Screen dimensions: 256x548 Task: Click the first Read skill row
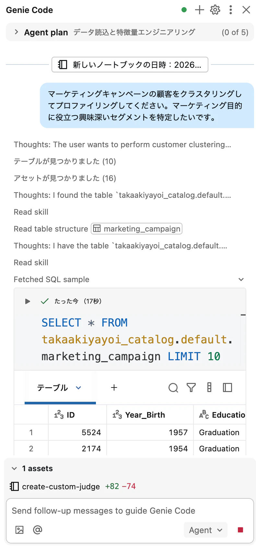point(31,212)
